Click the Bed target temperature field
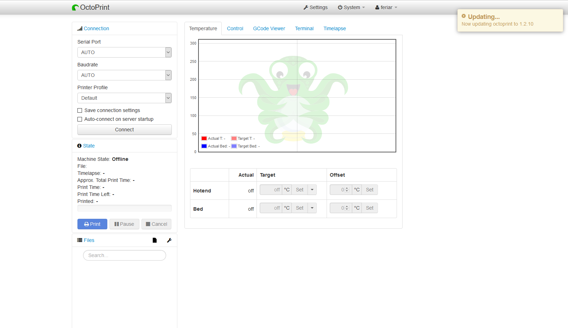568x328 pixels. [x=271, y=208]
